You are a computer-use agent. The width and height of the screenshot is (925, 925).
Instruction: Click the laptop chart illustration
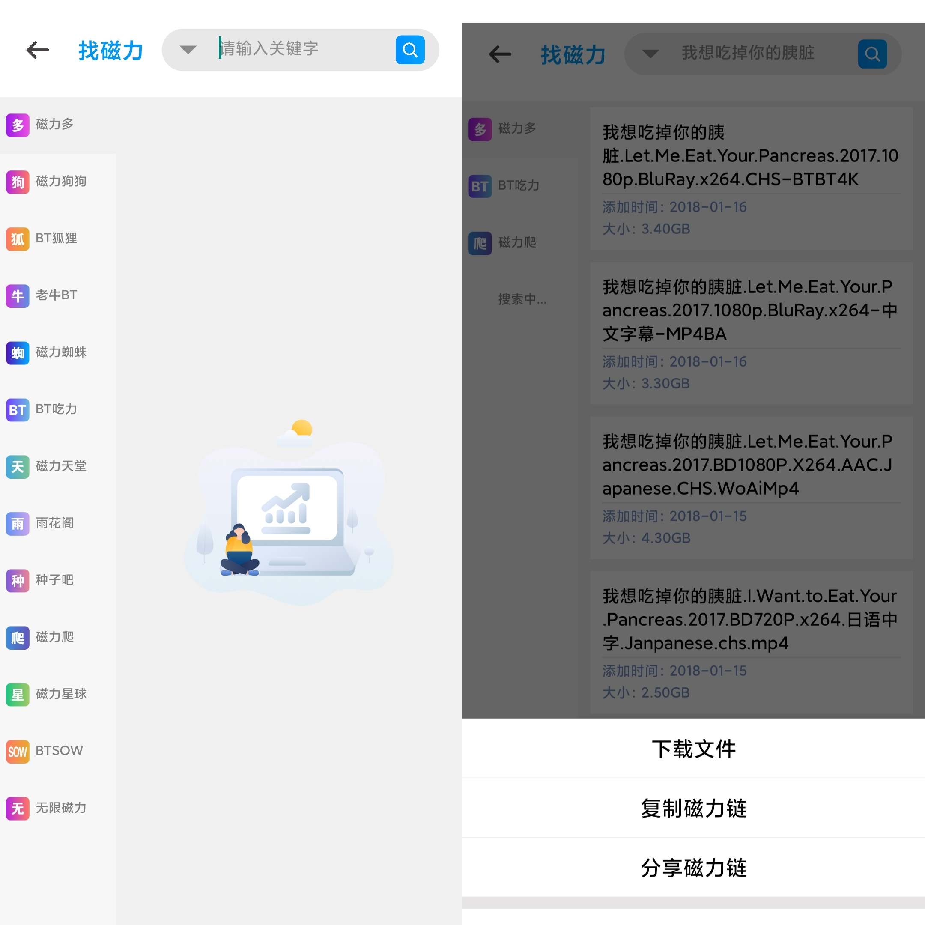(x=289, y=512)
